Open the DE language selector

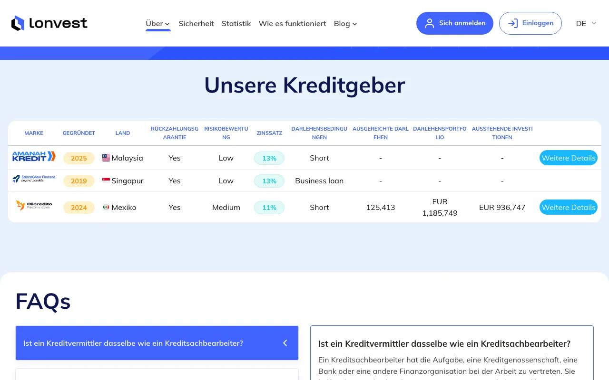586,23
